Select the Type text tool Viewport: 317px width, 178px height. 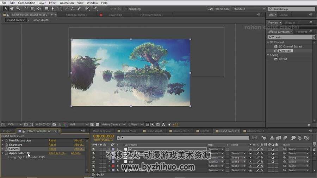tap(59, 8)
